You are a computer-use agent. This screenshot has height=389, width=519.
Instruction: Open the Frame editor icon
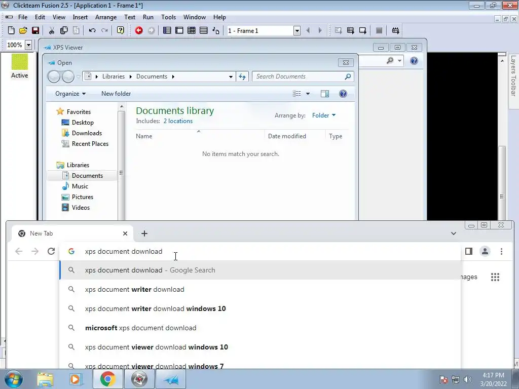(179, 30)
